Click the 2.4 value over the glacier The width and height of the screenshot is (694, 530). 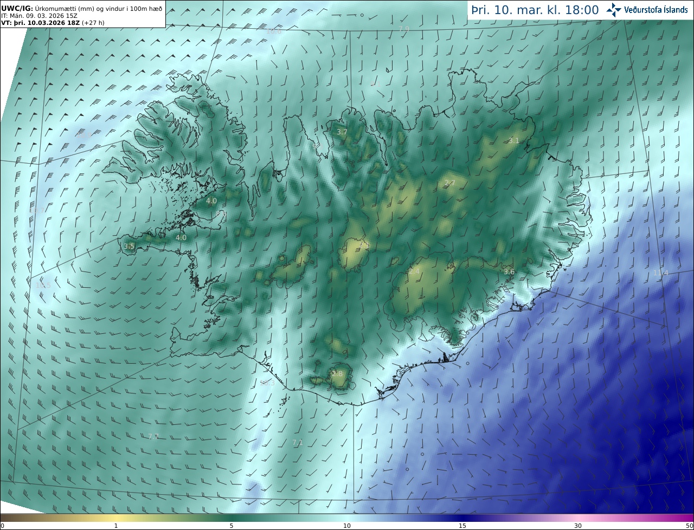[x=414, y=271]
